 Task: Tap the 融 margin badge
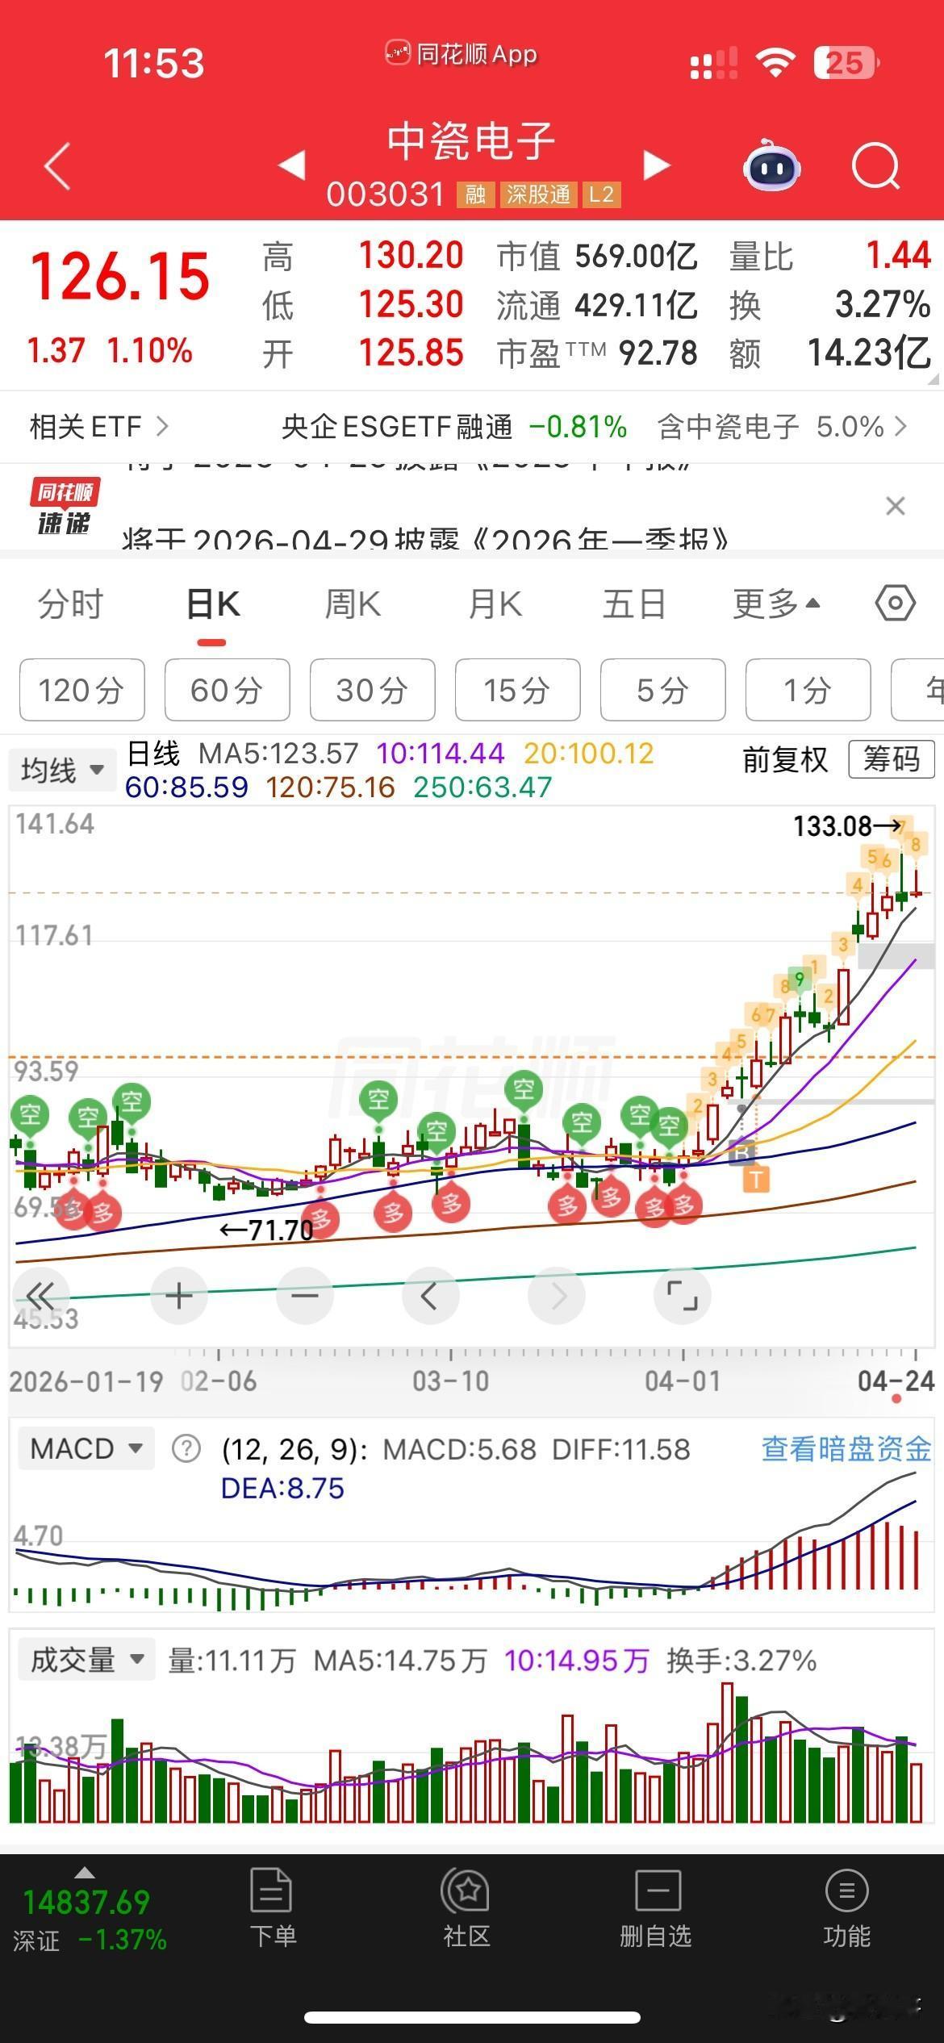475,194
